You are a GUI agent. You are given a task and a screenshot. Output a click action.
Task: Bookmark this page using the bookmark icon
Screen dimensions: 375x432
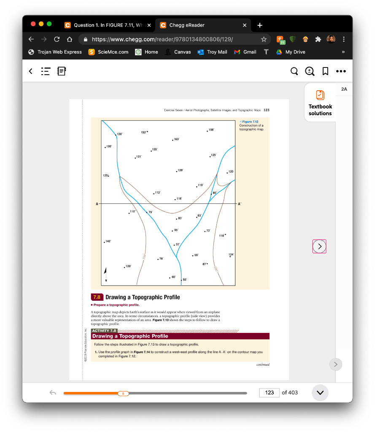[325, 71]
